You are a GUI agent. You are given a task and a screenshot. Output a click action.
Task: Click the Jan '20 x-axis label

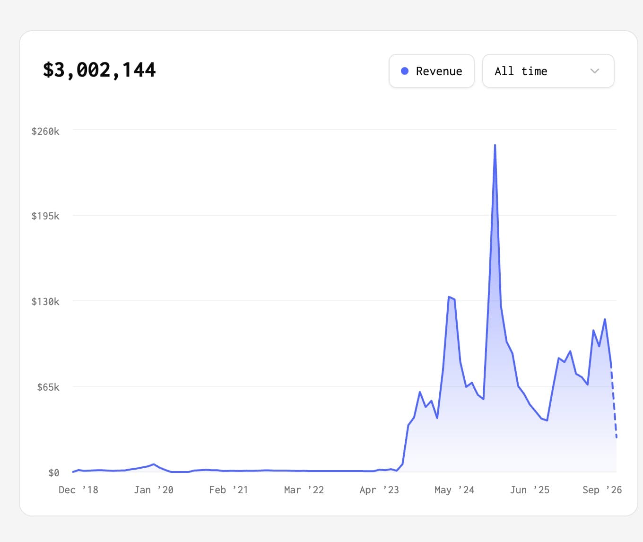154,490
